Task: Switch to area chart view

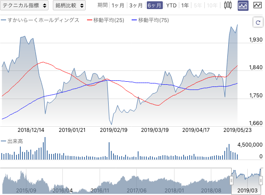Action: 243,5
